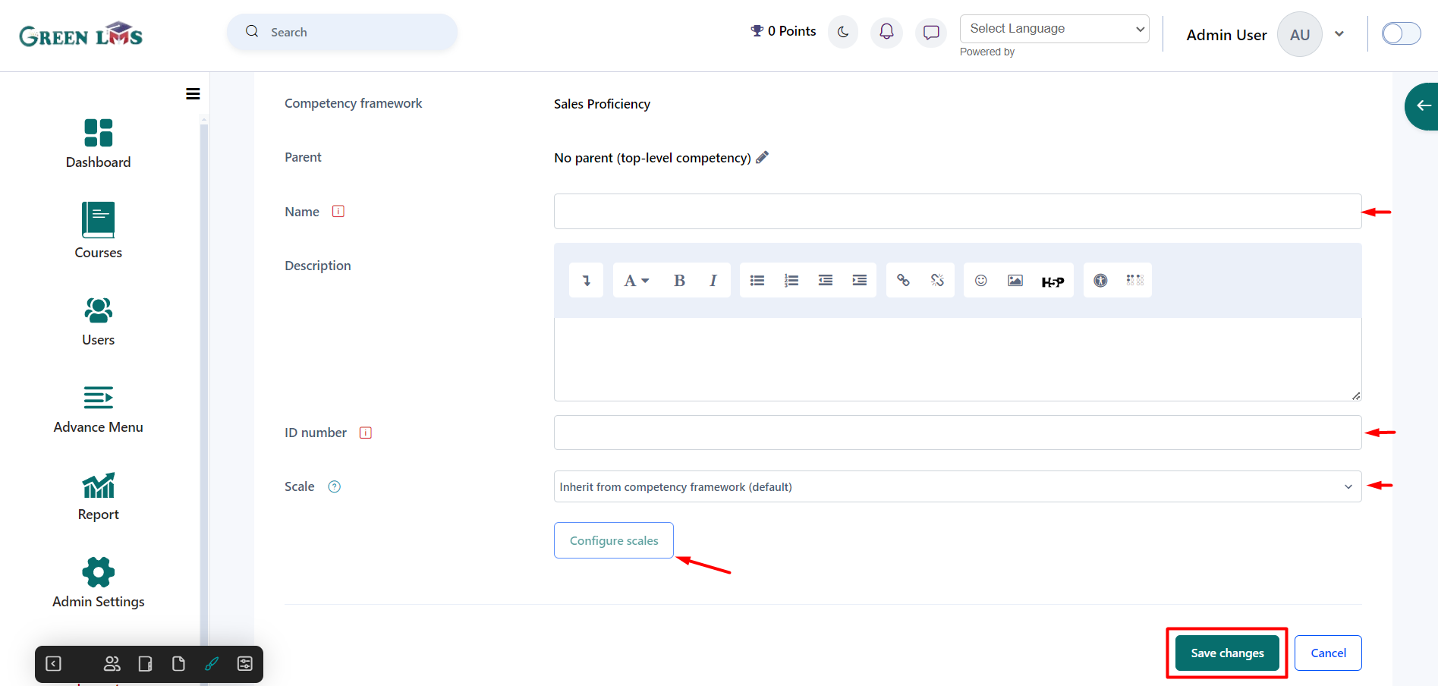
Task: Toggle bold formatting in the description editor
Action: pos(679,281)
